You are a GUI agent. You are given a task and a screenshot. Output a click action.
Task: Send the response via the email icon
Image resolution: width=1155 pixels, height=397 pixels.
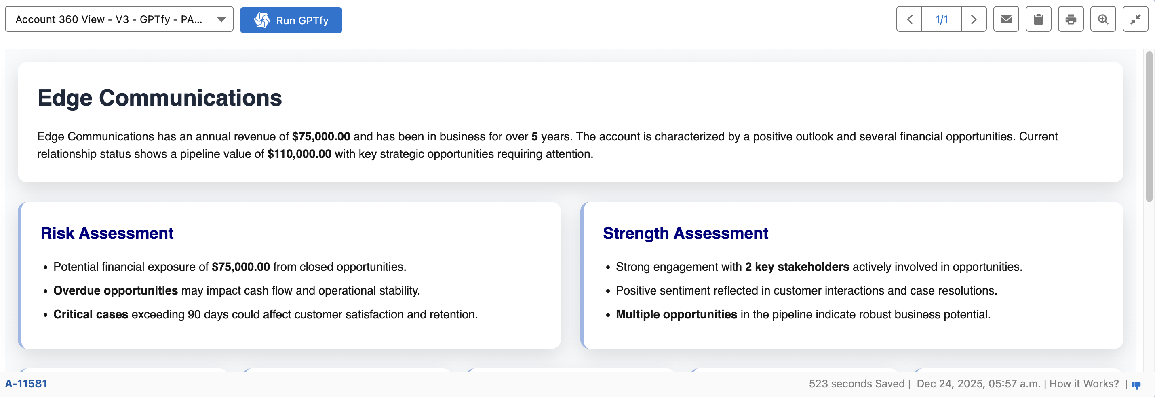(1006, 19)
